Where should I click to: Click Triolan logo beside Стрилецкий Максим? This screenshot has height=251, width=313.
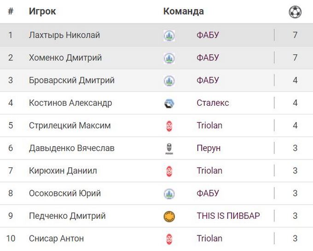pos(169,125)
